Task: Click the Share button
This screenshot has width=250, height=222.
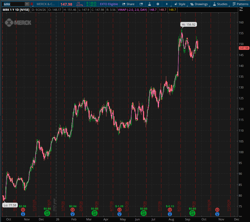Action: pos(128,4)
